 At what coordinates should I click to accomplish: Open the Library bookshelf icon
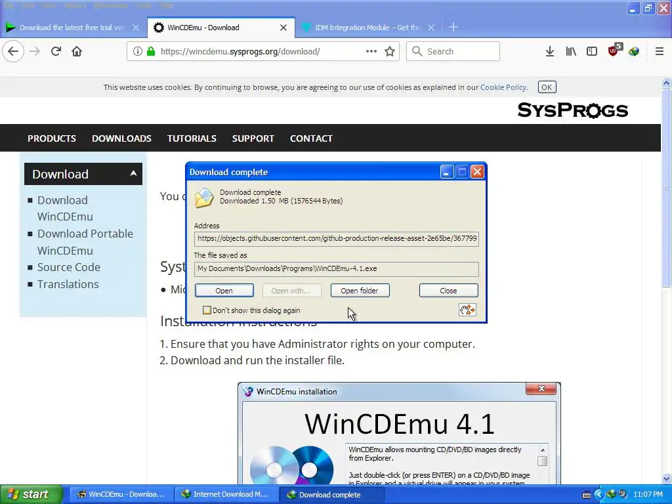tap(571, 51)
